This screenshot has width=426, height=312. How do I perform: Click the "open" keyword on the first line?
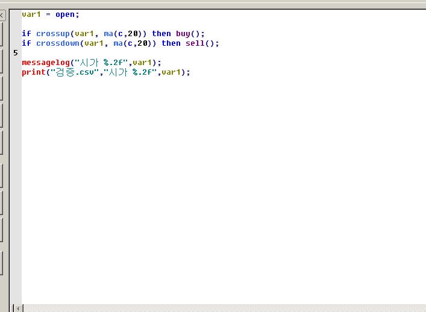click(x=65, y=14)
